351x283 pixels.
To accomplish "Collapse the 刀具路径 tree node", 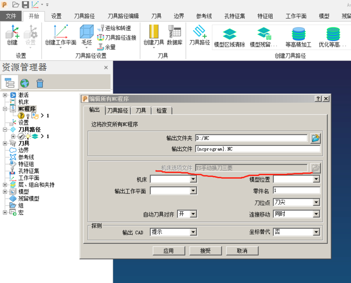I will click(5, 130).
